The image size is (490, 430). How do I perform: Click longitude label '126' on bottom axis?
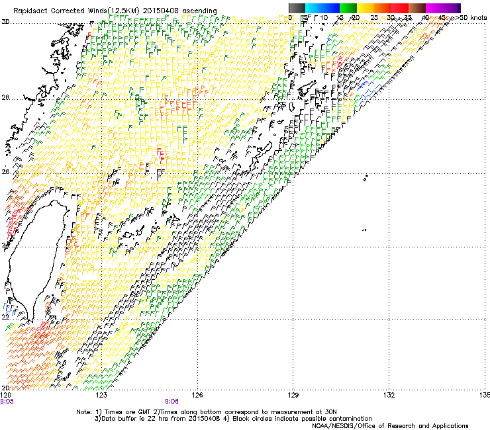197,395
